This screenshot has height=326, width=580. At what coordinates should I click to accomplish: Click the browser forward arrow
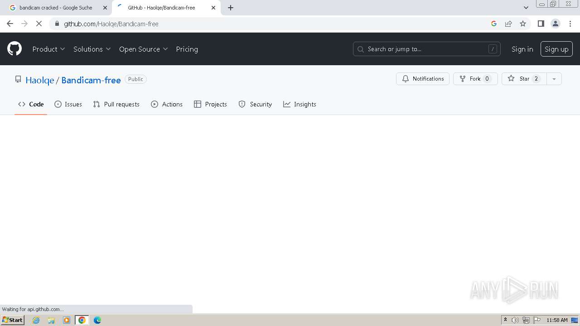(24, 24)
